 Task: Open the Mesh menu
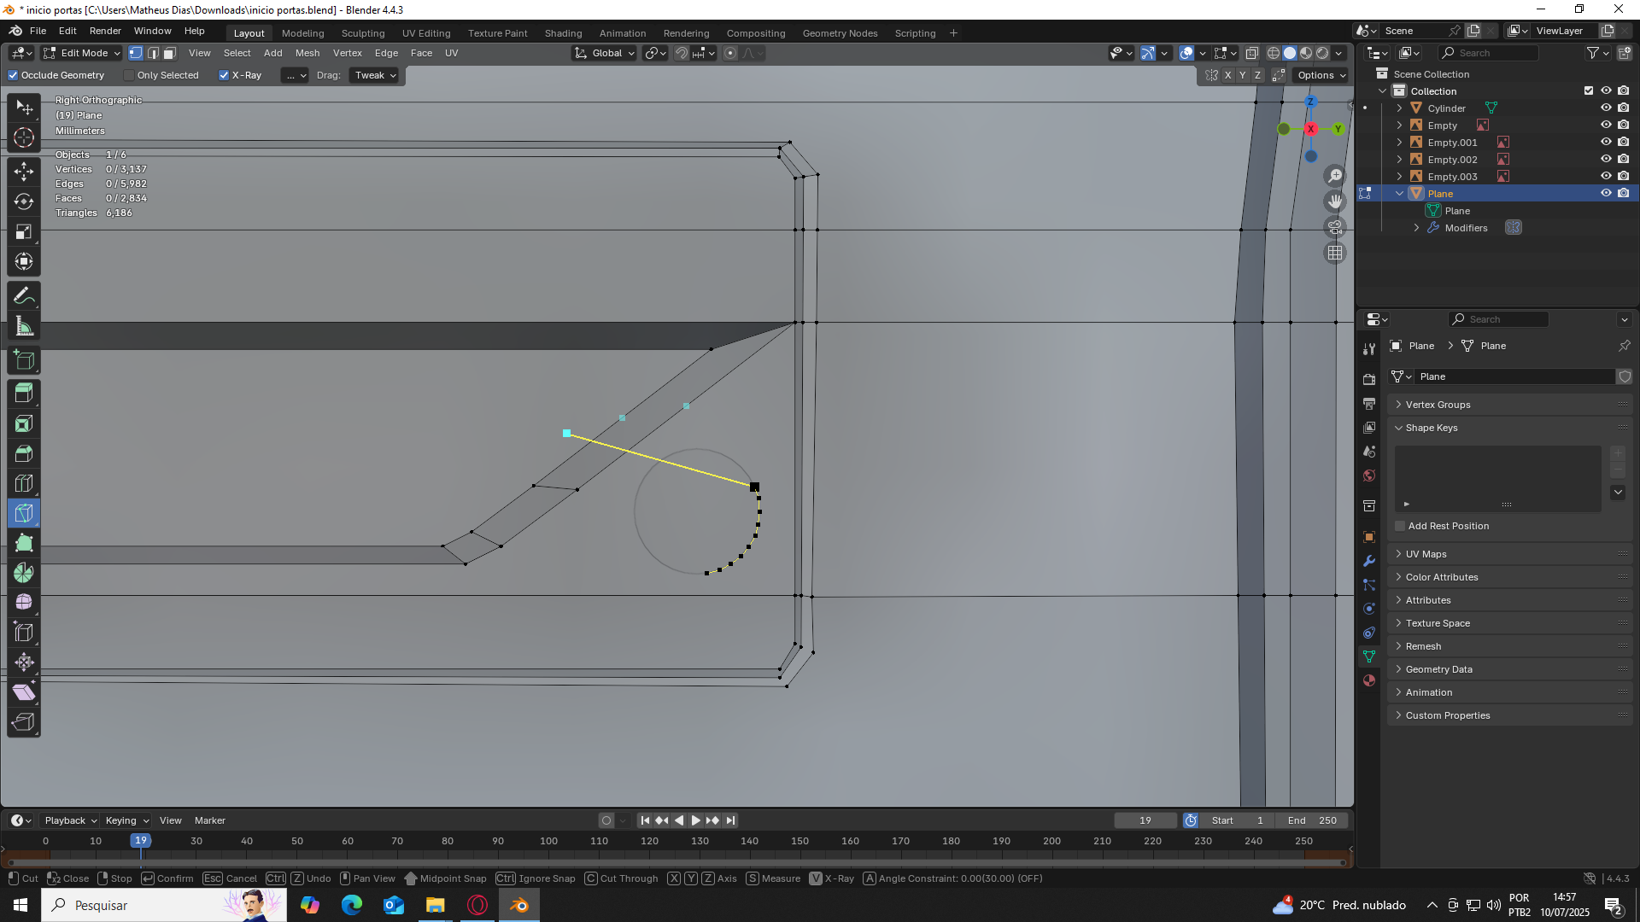pos(307,53)
